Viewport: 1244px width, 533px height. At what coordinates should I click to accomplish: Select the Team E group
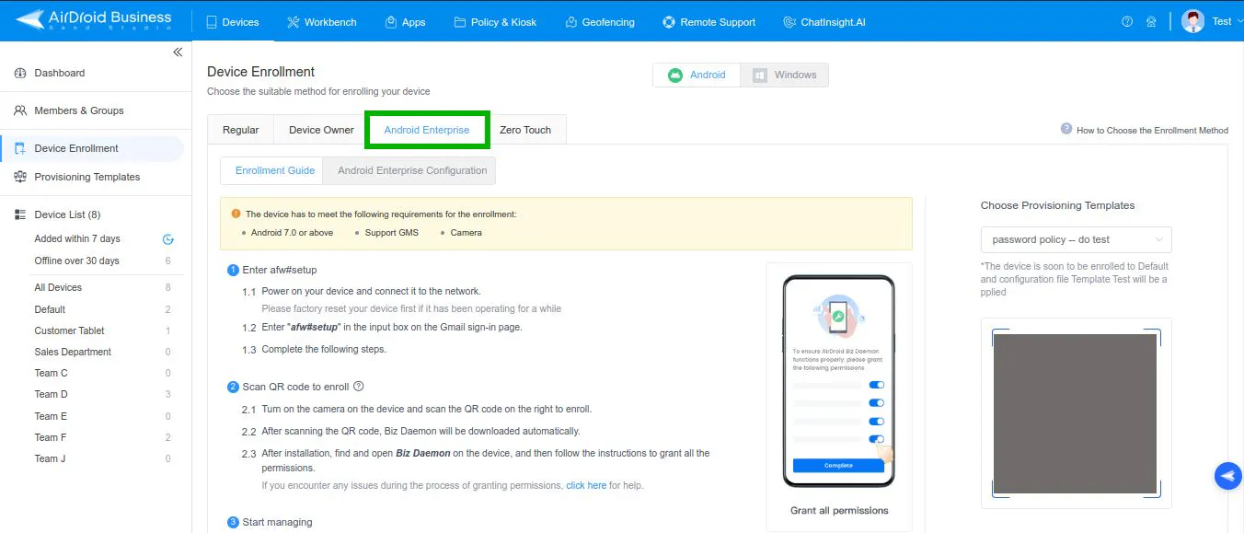coord(52,416)
